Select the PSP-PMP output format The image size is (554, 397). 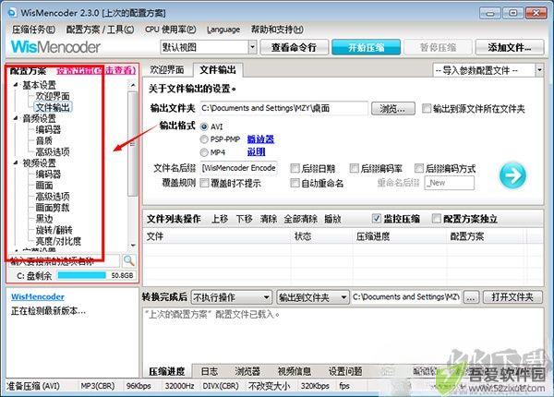pos(204,139)
